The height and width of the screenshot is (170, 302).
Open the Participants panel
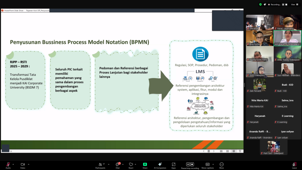tap(100, 165)
